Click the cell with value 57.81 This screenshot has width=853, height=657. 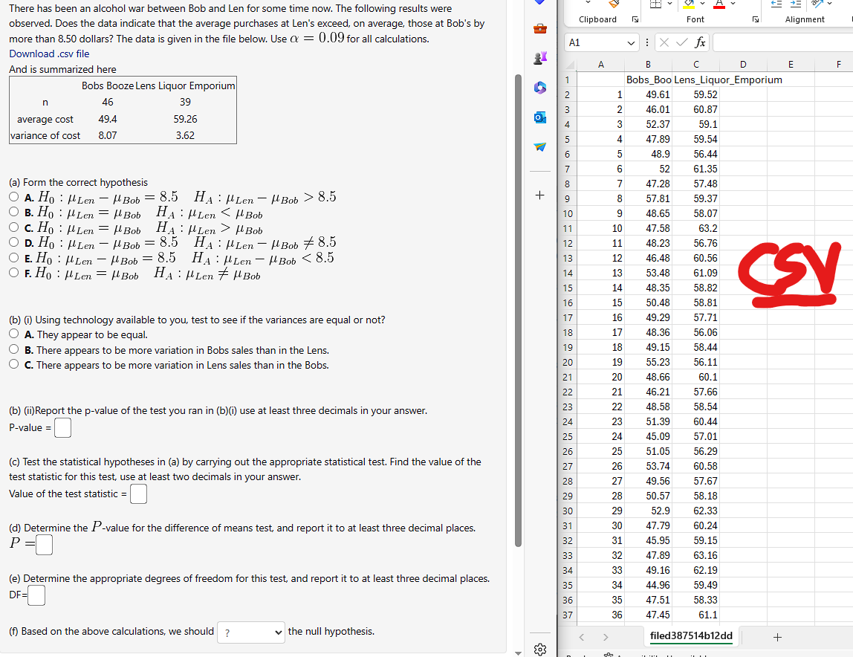pos(648,198)
